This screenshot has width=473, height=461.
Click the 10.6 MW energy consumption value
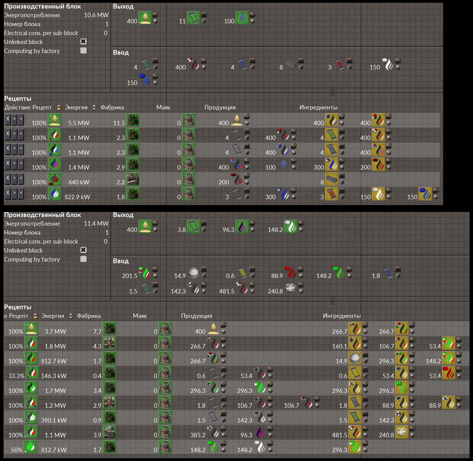coord(96,15)
